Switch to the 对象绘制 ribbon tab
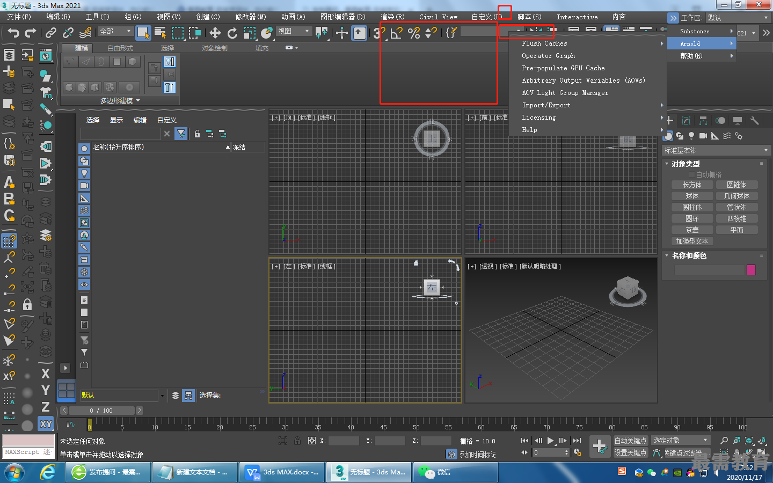Screen dimensions: 773x483 point(215,48)
